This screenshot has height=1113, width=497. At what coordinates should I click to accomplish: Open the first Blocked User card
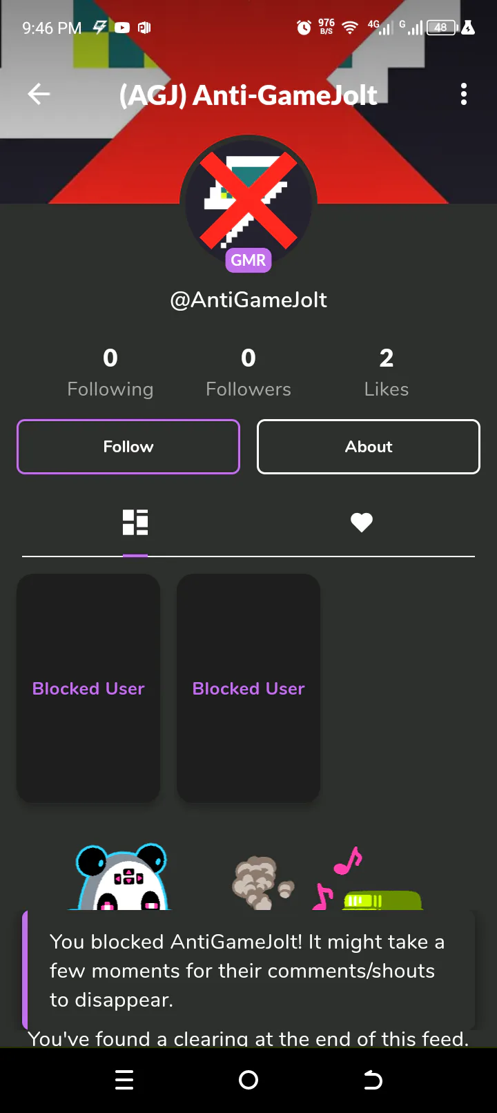(88, 688)
